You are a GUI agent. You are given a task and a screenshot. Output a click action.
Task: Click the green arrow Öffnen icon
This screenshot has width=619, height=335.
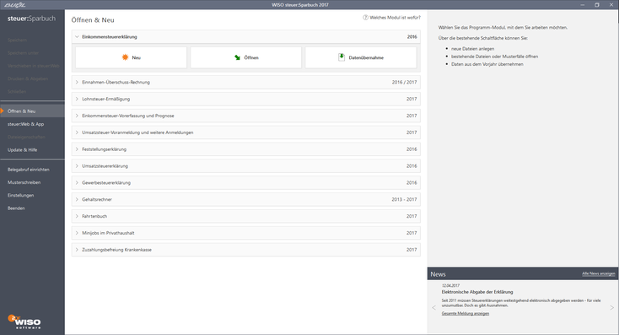237,57
